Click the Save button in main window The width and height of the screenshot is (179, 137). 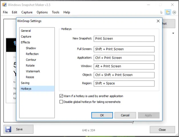click(18, 129)
